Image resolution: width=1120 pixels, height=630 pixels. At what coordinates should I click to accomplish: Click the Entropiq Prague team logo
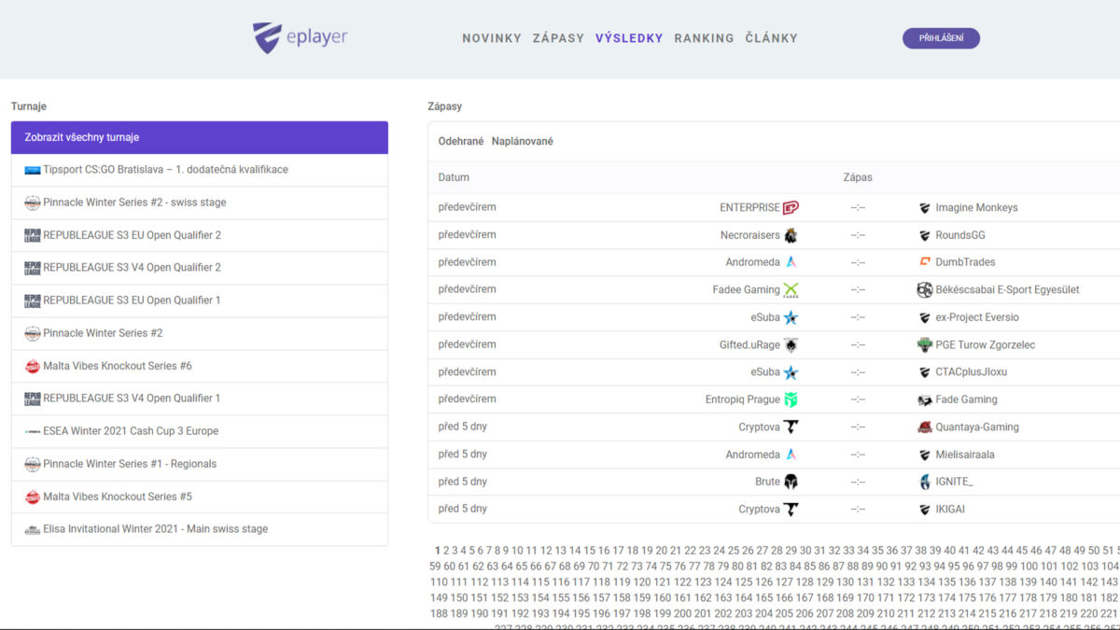[791, 399]
